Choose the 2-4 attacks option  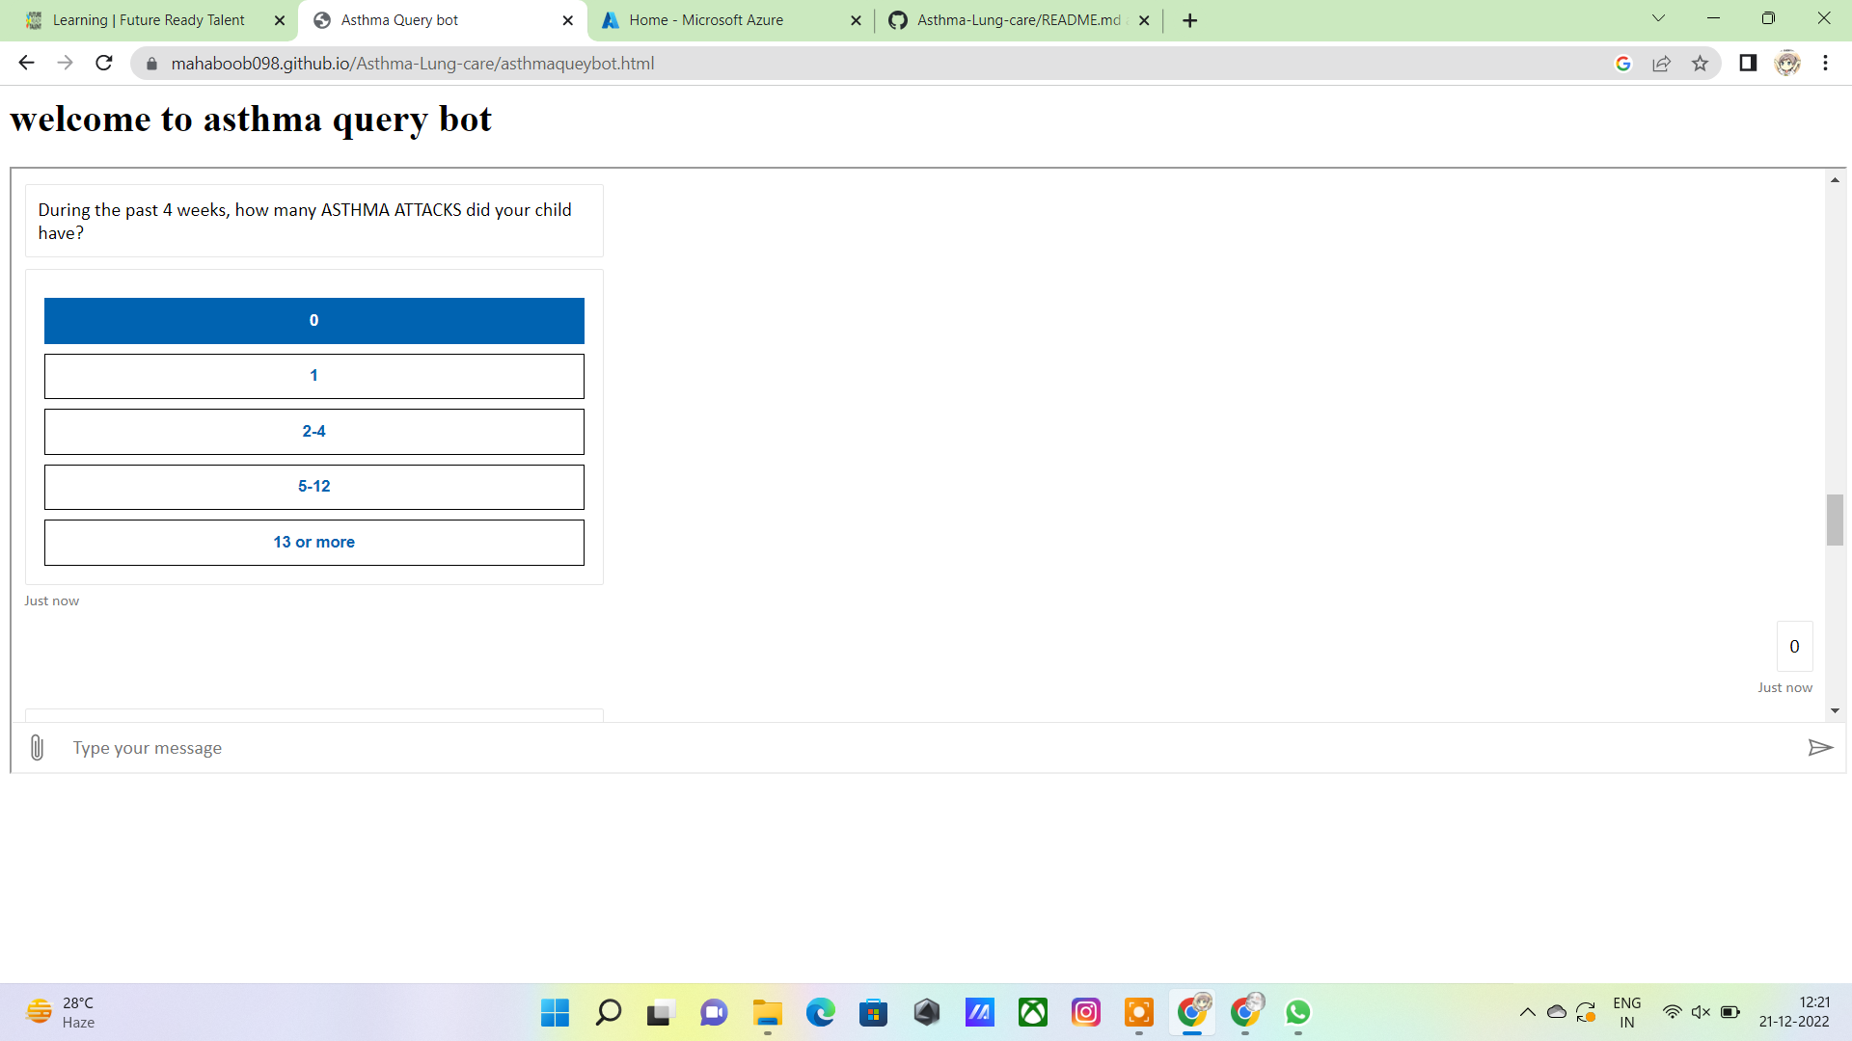tap(313, 432)
